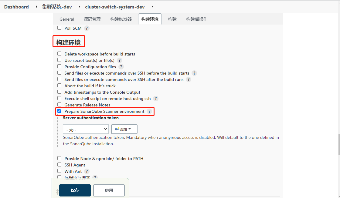340x198 pixels.
Task: Click the page vertical scrollbar thumb
Action: click(339, 145)
